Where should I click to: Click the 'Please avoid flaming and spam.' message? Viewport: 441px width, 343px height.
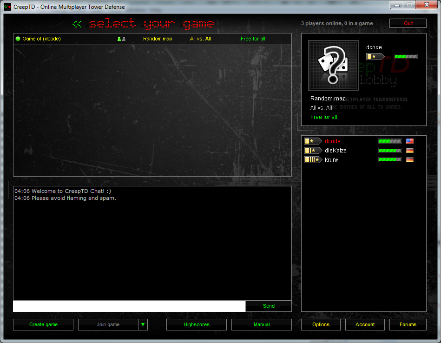(x=65, y=198)
